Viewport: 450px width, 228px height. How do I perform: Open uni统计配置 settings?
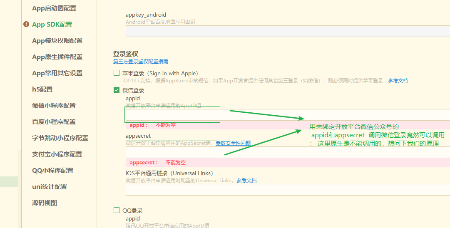[50, 187]
